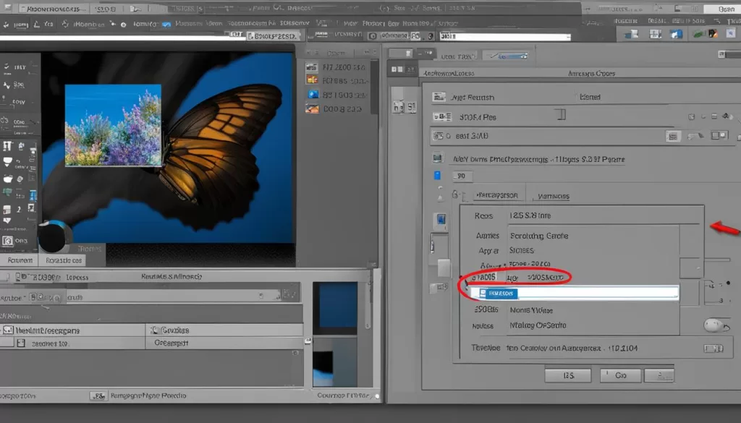
Task: Click the long white field in the top toolbar
Action: point(504,36)
